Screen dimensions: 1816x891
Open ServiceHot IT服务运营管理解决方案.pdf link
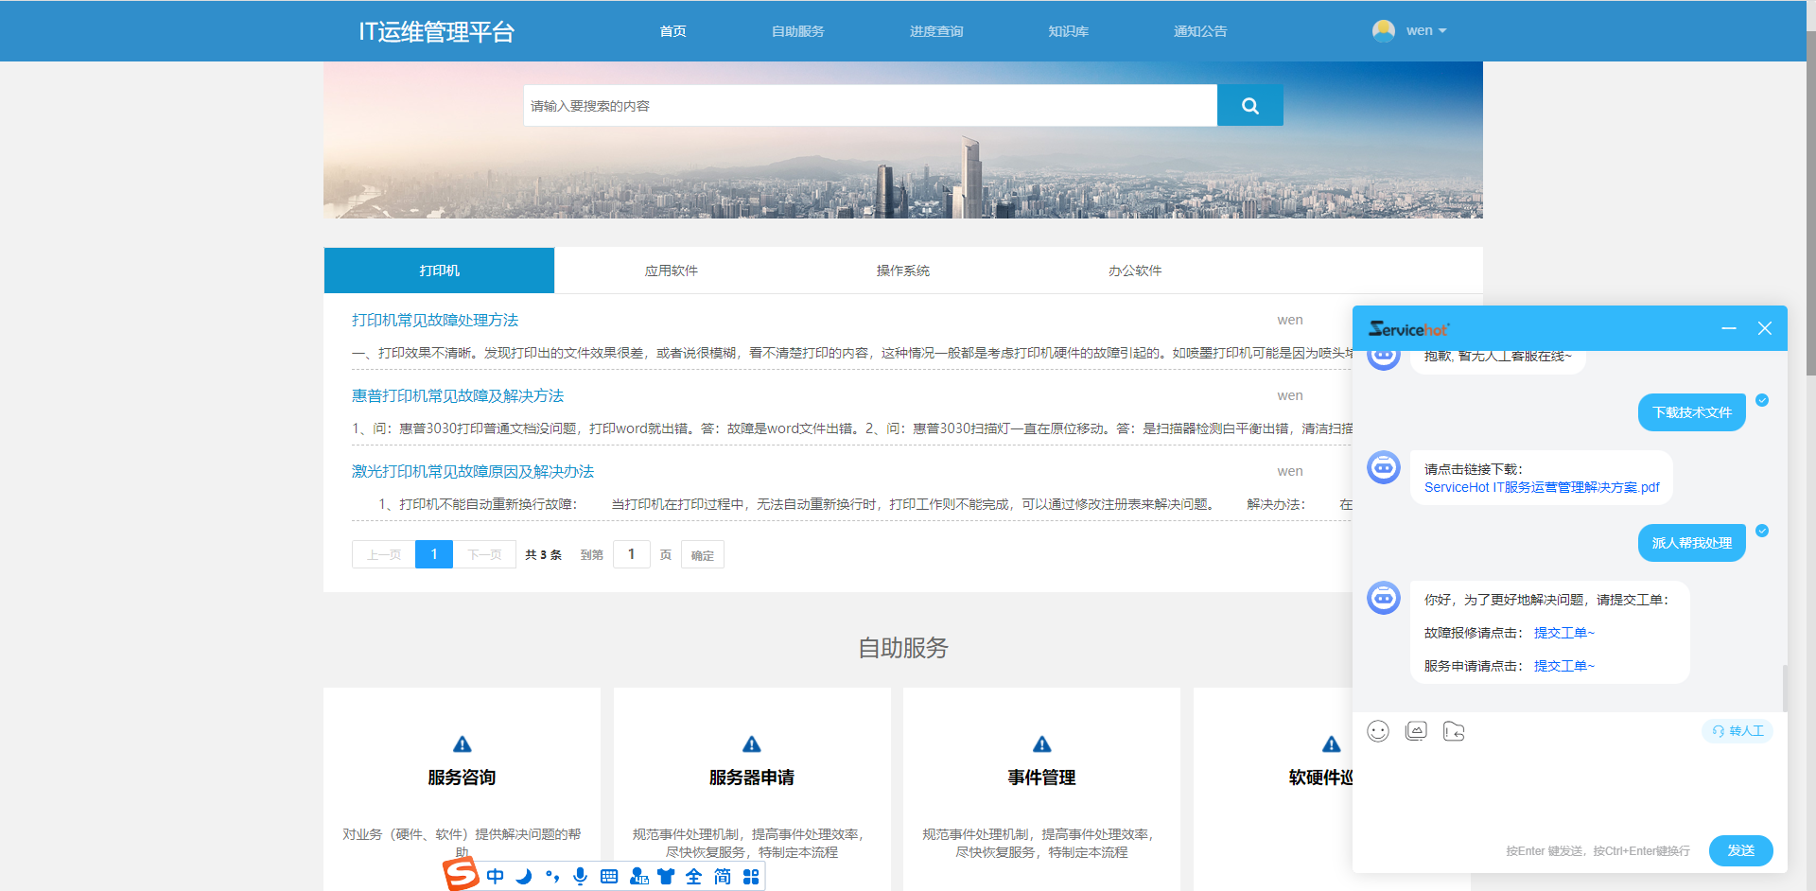coord(1542,487)
